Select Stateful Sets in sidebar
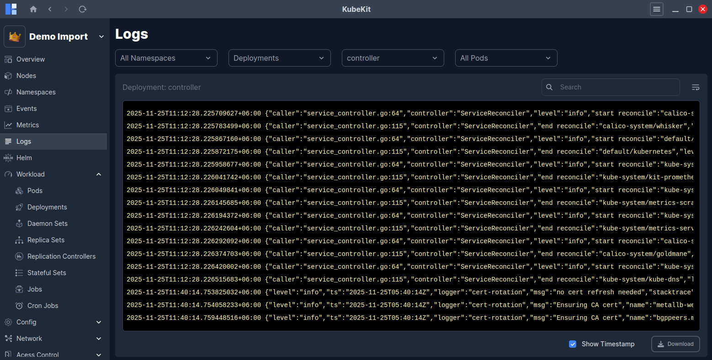 (x=47, y=273)
